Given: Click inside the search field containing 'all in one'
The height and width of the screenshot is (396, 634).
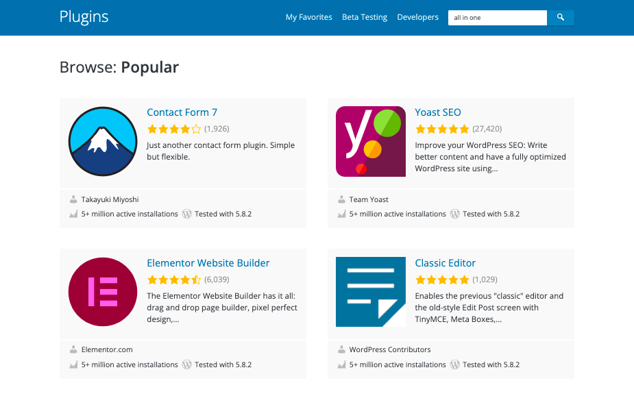Looking at the screenshot, I should pyautogui.click(x=496, y=17).
